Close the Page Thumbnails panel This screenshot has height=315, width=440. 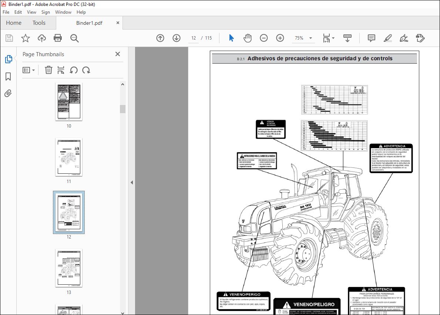pos(118,54)
